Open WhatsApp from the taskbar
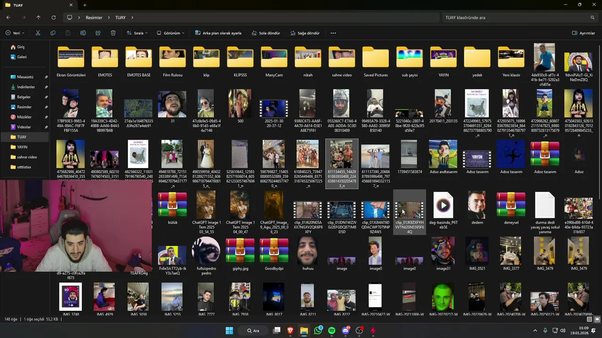602x338 pixels. click(x=318, y=330)
